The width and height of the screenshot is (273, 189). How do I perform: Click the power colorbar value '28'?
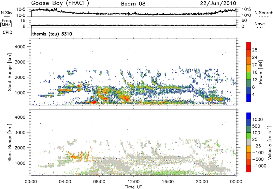click(x=255, y=50)
